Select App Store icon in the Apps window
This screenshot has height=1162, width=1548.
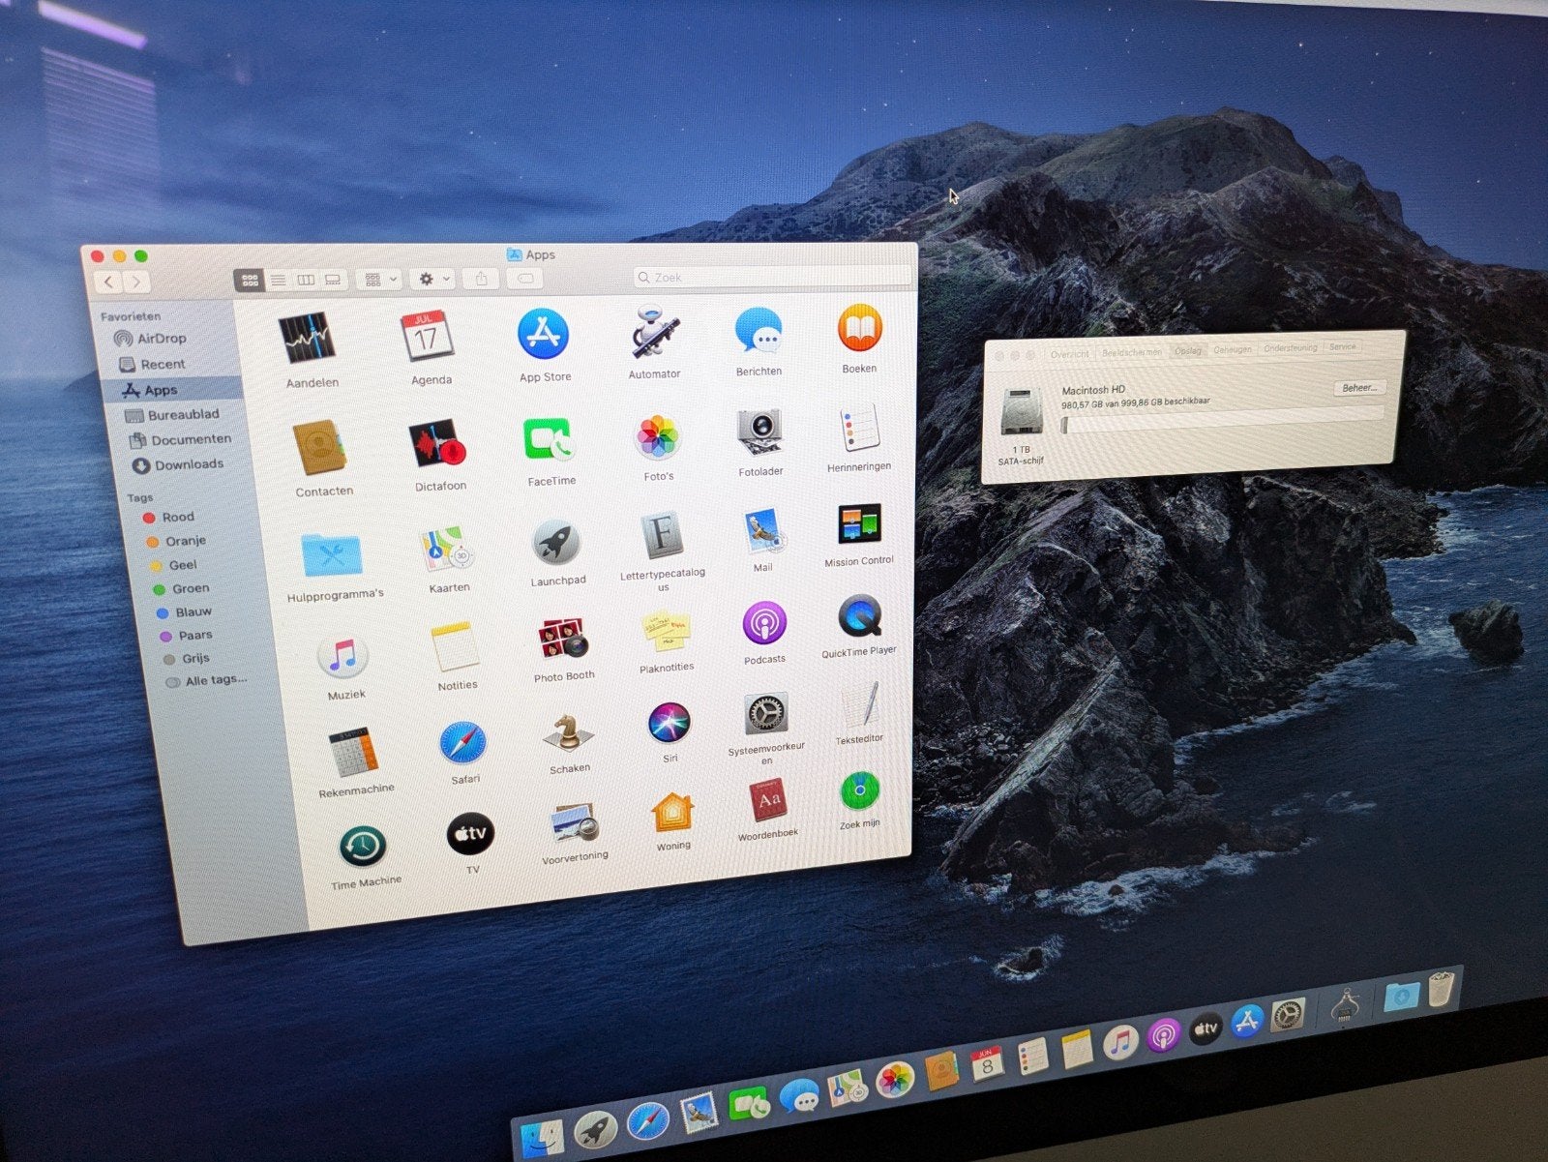pyautogui.click(x=543, y=335)
